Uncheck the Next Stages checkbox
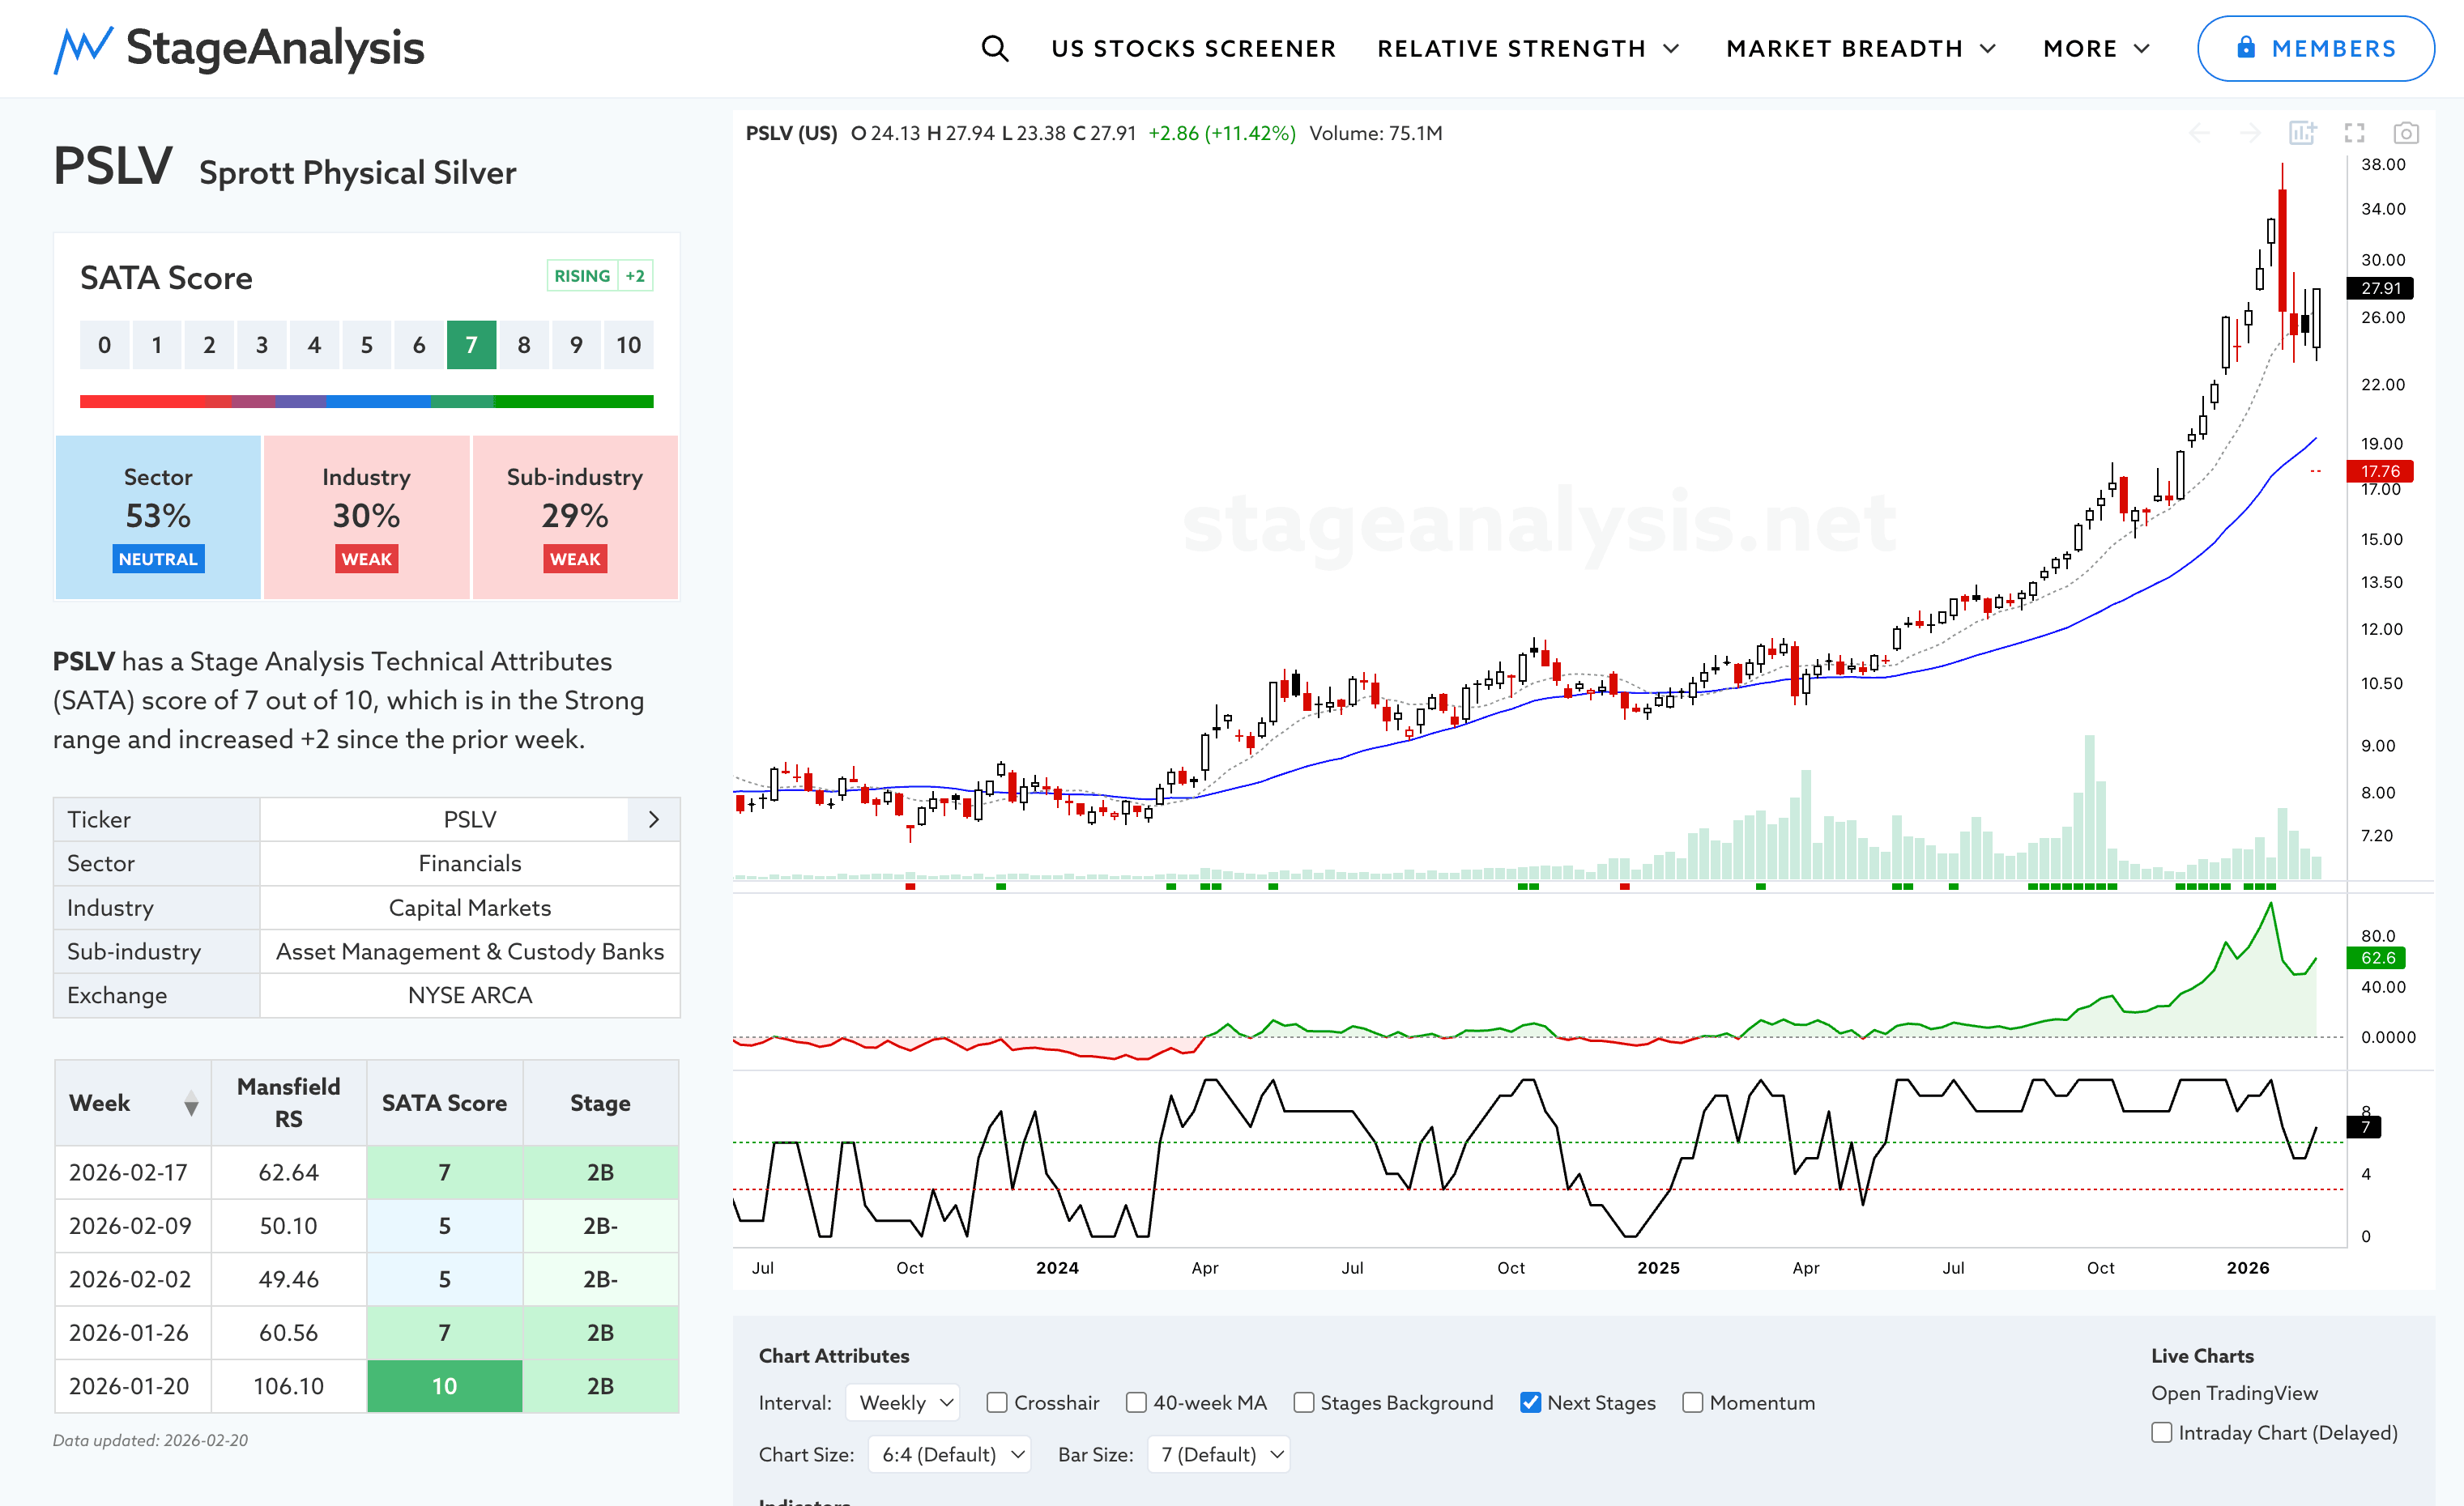Viewport: 2464px width, 1506px height. pyautogui.click(x=1530, y=1402)
